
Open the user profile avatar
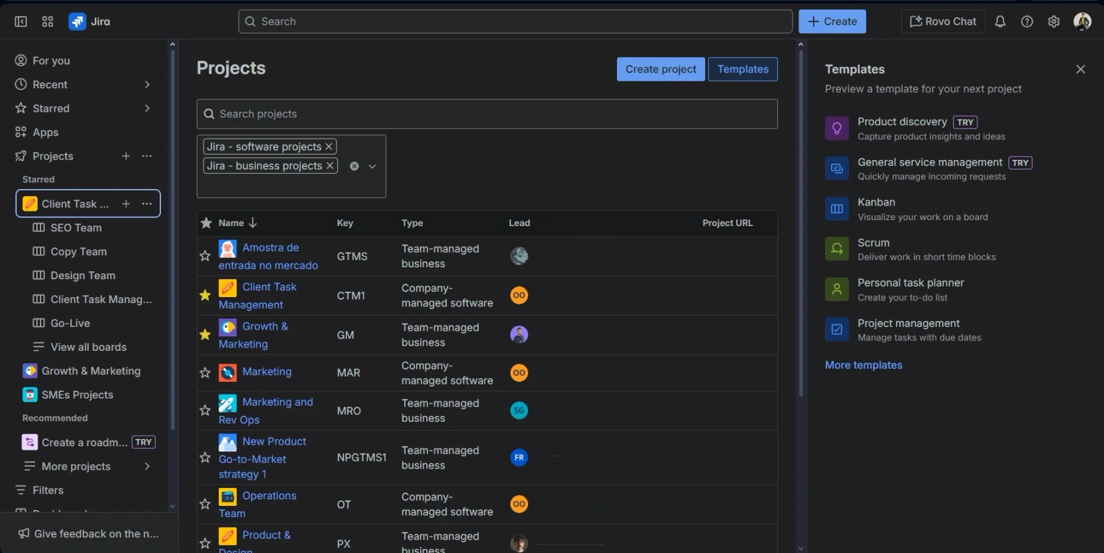coord(1082,21)
